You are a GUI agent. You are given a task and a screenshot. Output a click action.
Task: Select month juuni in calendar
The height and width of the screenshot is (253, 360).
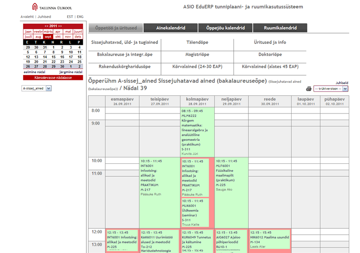pos(78,31)
